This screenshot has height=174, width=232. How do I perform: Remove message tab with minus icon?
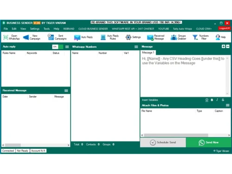[228, 46]
